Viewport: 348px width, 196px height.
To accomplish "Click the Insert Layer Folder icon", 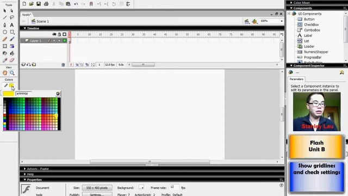I will (x=34, y=64).
